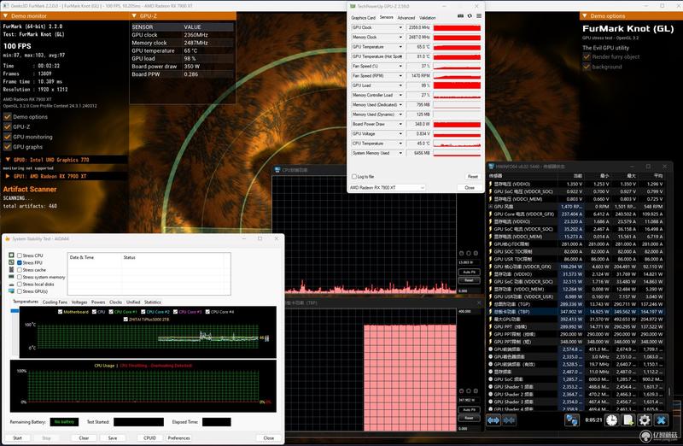Click HWiNFO icon in sensor window title
683x446 pixels.
tap(492, 167)
